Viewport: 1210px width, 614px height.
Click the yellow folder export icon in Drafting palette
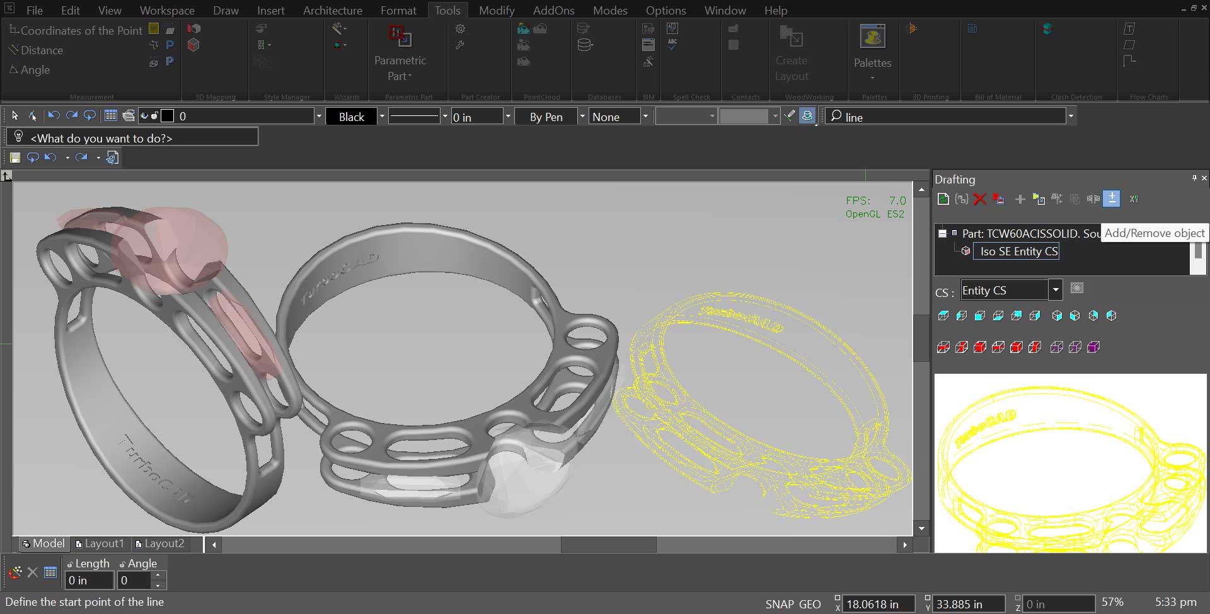1039,199
